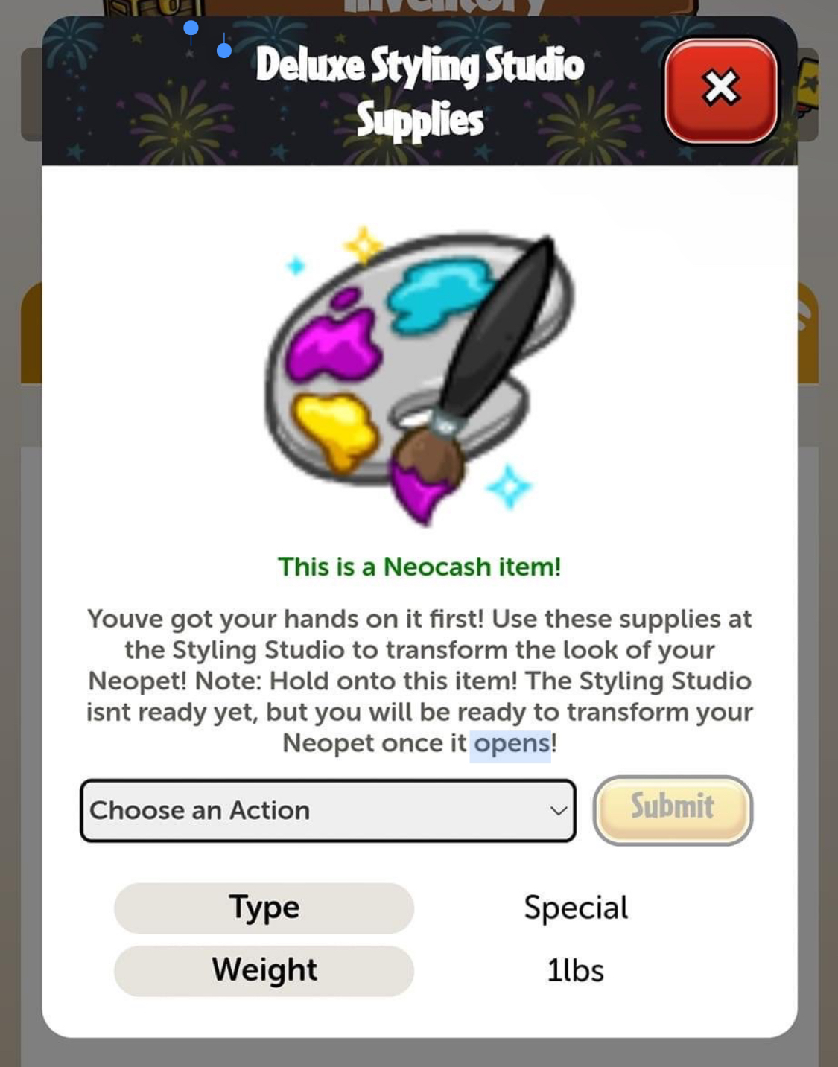Click the Type label pill

pos(264,908)
